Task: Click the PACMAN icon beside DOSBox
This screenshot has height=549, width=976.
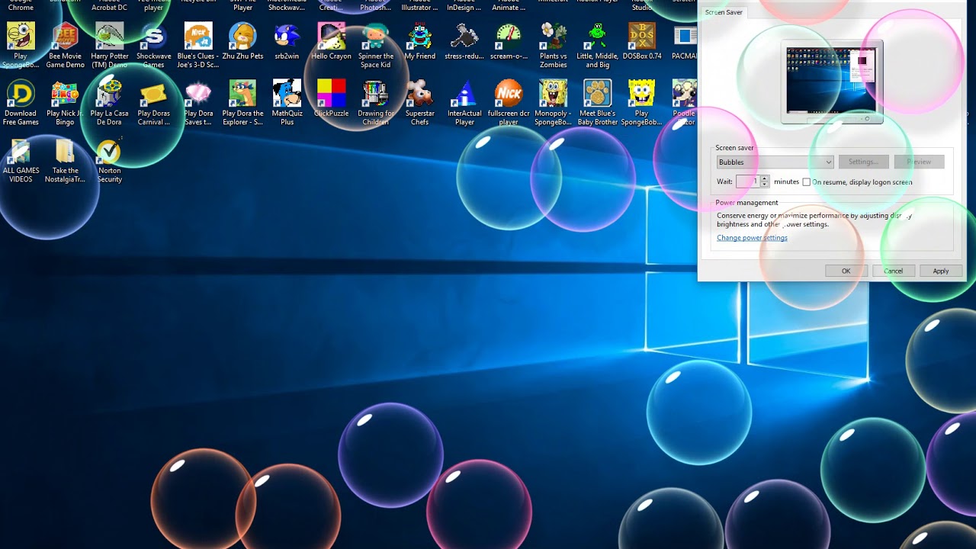Action: 684,42
